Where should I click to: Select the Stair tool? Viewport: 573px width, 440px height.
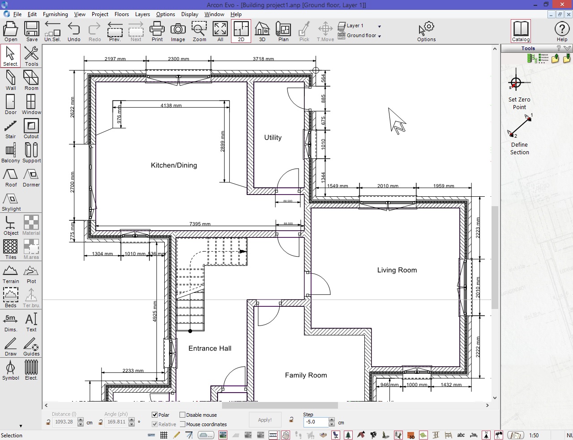click(10, 128)
